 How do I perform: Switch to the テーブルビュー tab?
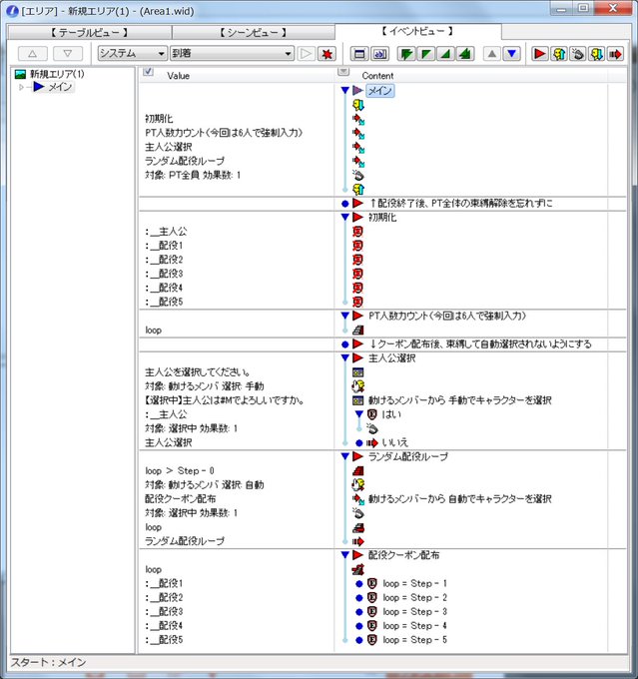[89, 33]
